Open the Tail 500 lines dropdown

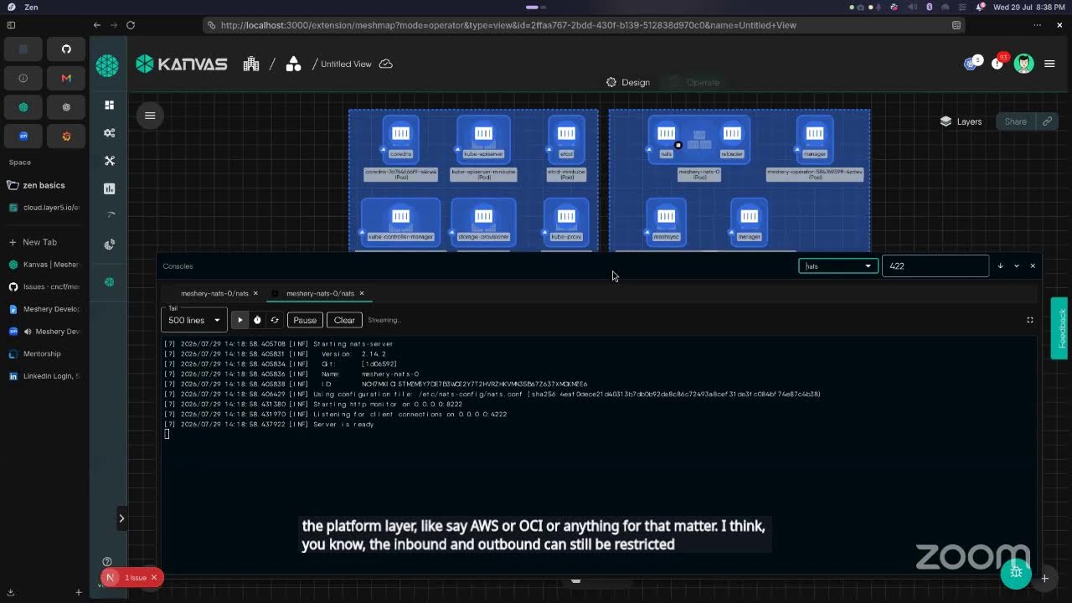coord(194,319)
